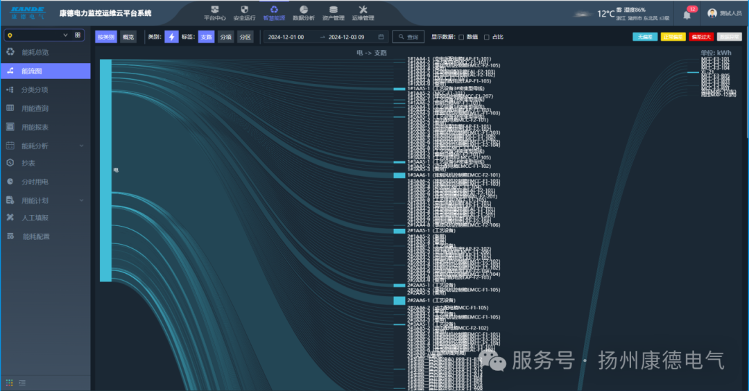This screenshot has width=749, height=391.
Task: Enable the 数值 display checkbox
Action: (x=462, y=37)
